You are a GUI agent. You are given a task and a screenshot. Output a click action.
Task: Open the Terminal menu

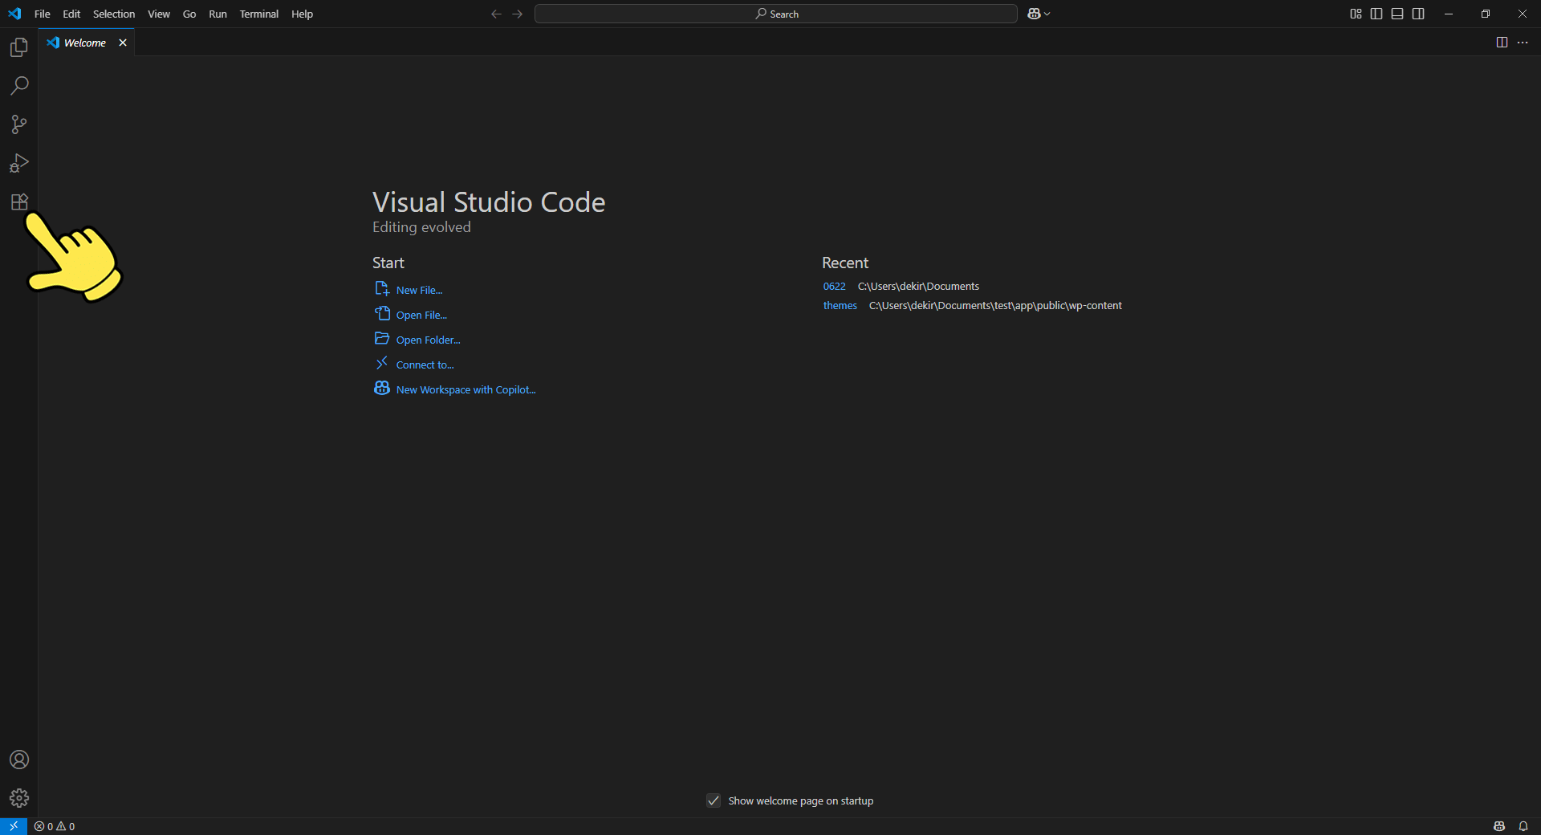click(259, 14)
